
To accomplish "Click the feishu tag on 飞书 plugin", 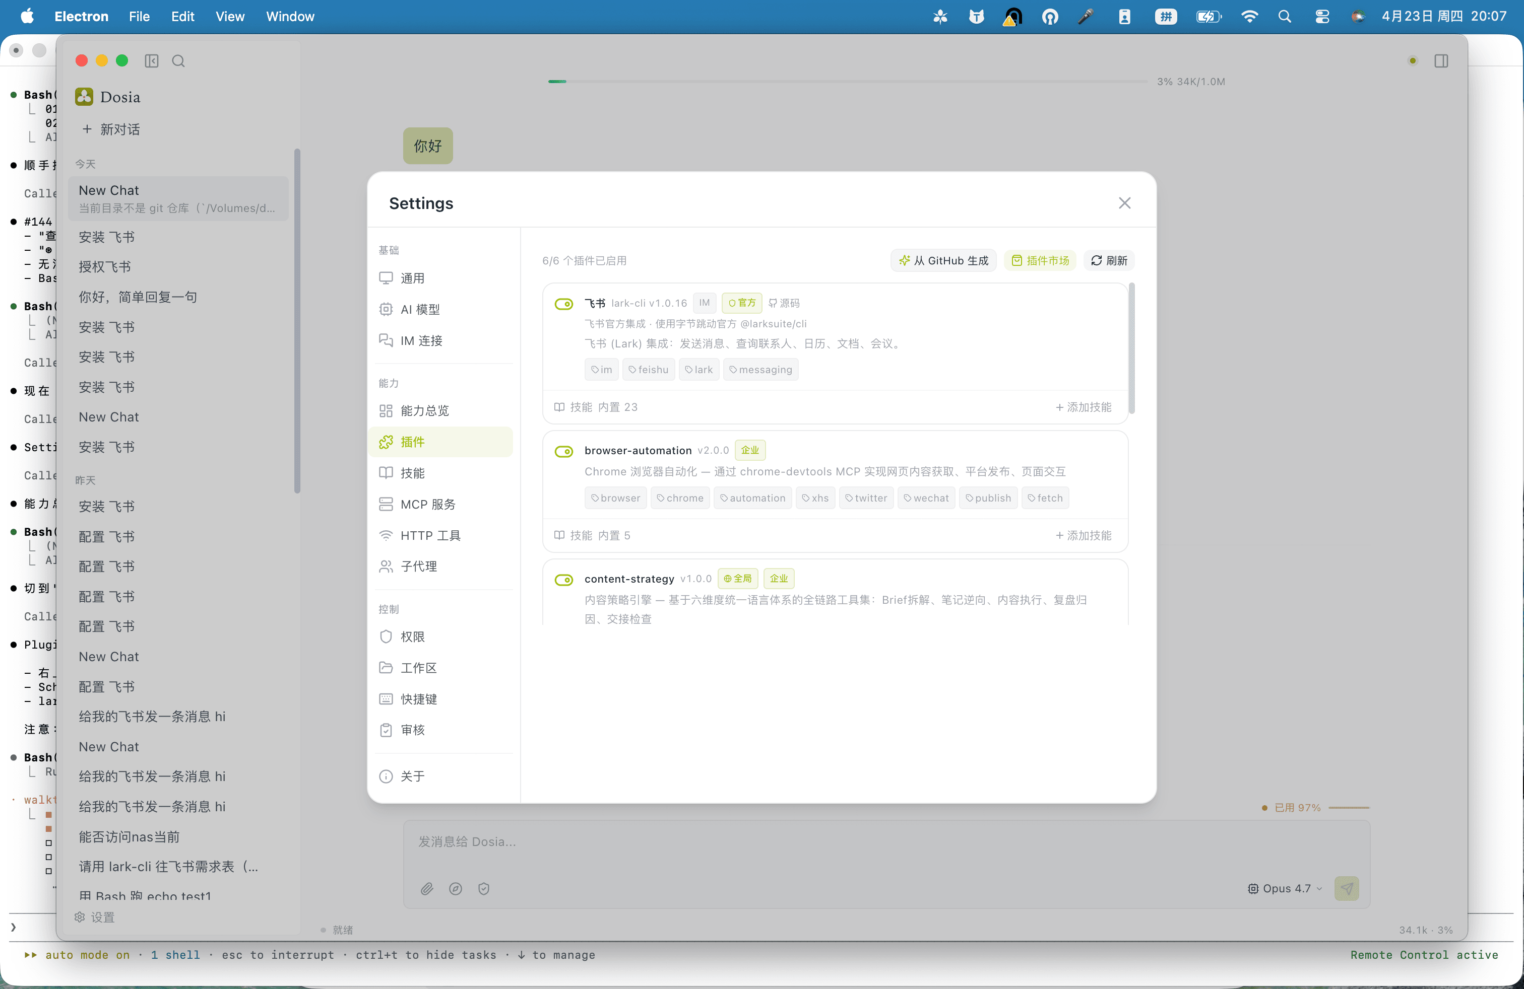I will pos(648,370).
